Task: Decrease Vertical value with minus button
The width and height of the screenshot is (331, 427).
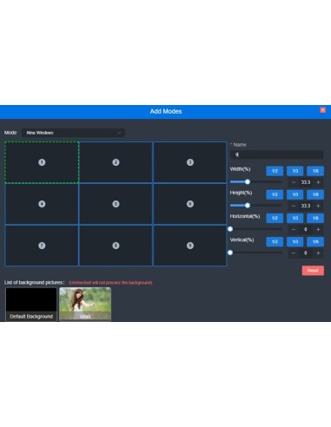Action: click(x=294, y=253)
